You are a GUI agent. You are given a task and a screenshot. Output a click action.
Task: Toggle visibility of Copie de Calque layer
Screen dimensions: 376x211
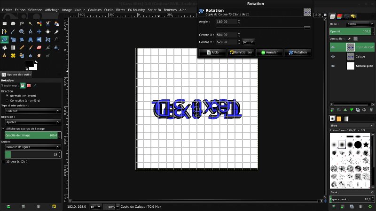333,47
